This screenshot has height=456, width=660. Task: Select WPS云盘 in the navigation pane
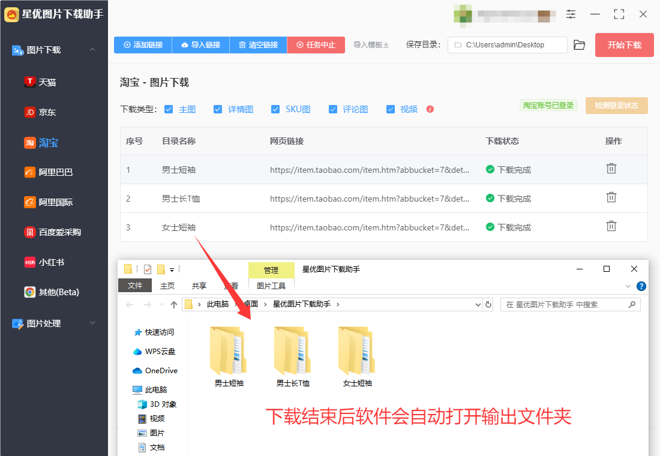(x=154, y=351)
